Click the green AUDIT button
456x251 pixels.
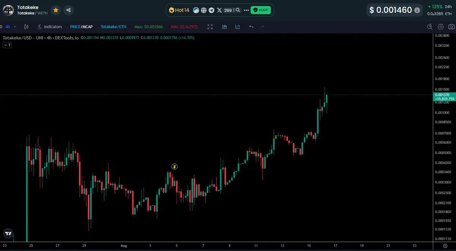261,10
